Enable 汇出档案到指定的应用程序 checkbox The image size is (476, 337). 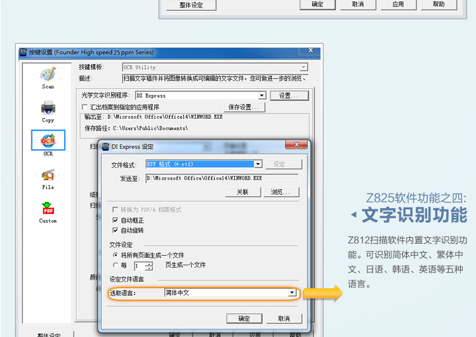85,107
